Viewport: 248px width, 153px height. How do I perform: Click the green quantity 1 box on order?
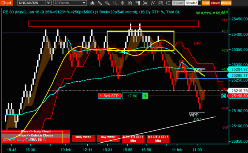pyautogui.click(x=145, y=96)
